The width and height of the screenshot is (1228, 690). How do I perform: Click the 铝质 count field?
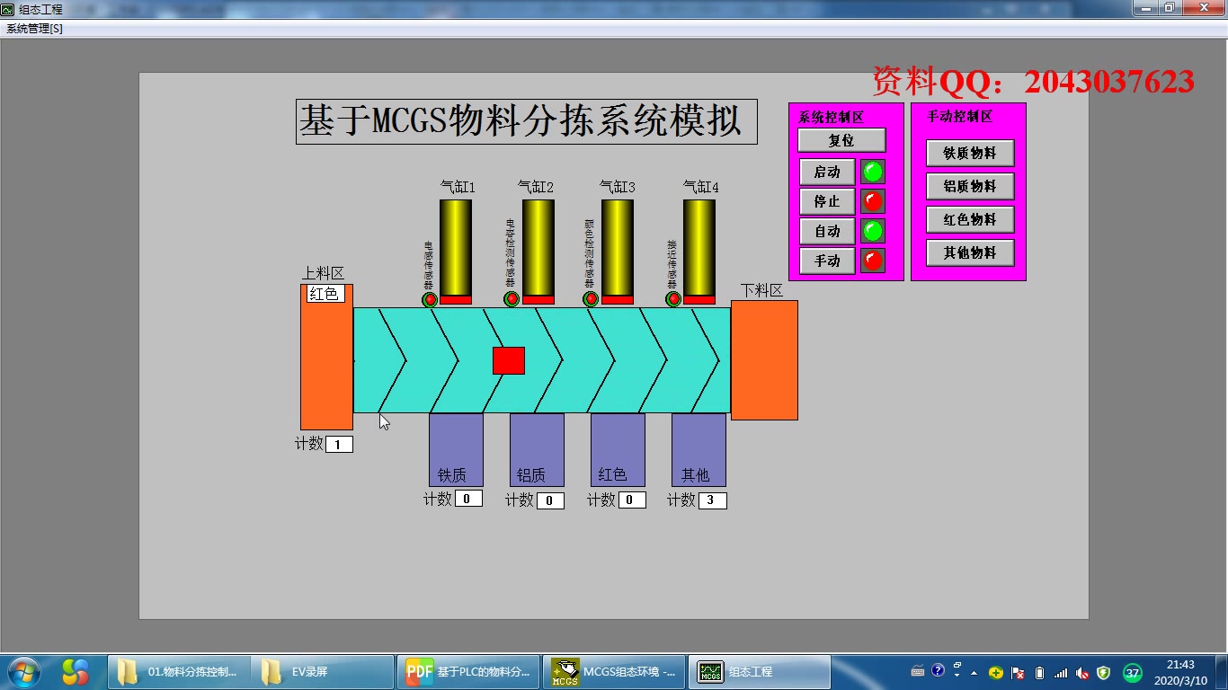pos(550,500)
